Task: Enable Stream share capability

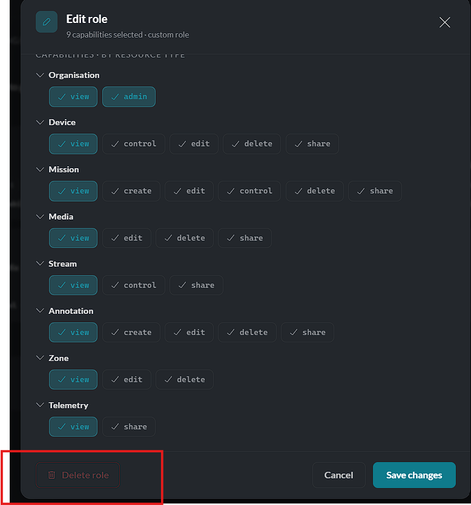Action: pyautogui.click(x=196, y=285)
